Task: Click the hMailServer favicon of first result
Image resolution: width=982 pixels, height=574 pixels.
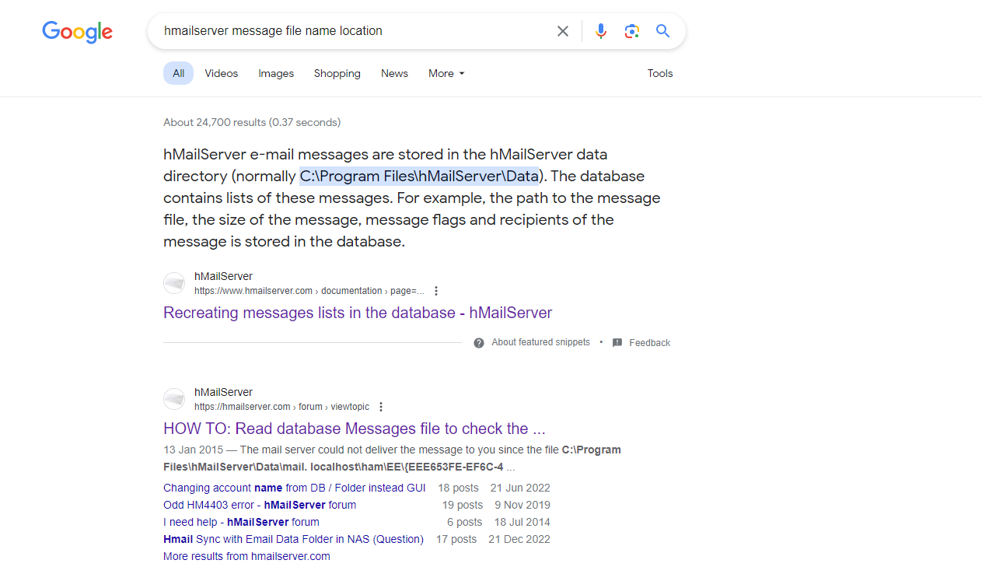Action: click(x=174, y=283)
